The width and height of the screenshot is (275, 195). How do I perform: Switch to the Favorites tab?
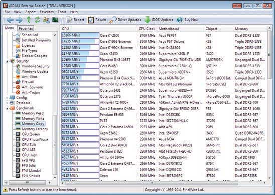[26, 28]
